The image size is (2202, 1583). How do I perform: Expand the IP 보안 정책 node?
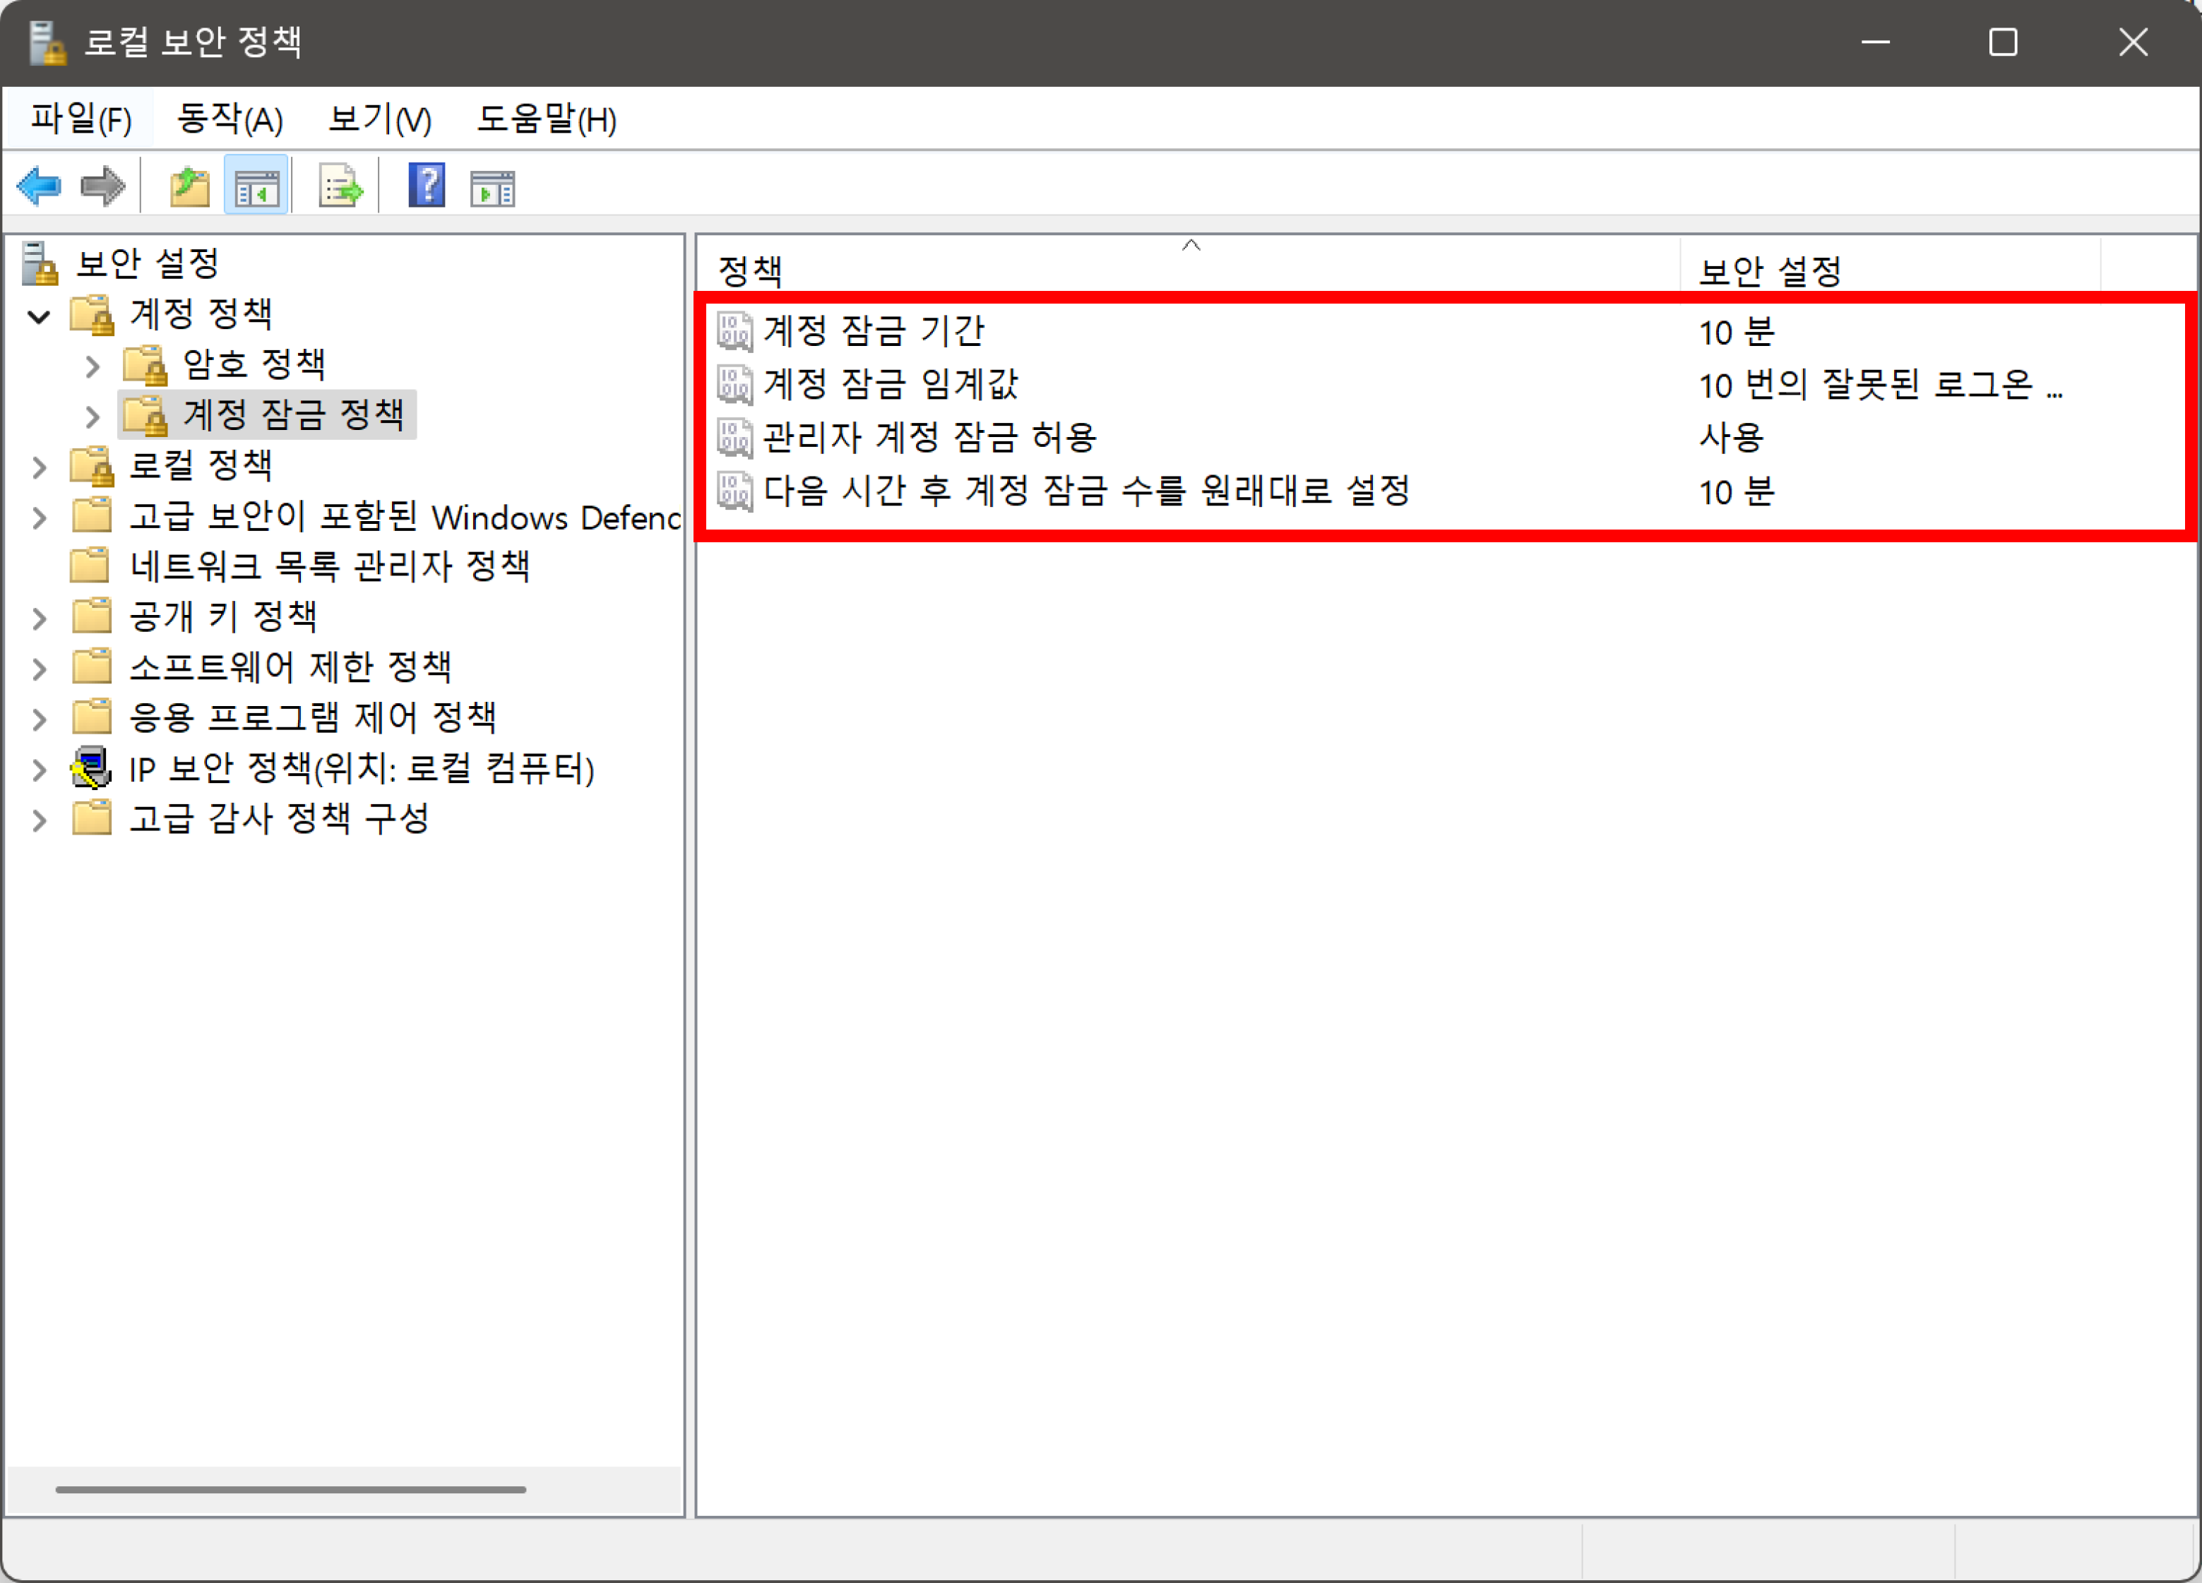coord(39,770)
